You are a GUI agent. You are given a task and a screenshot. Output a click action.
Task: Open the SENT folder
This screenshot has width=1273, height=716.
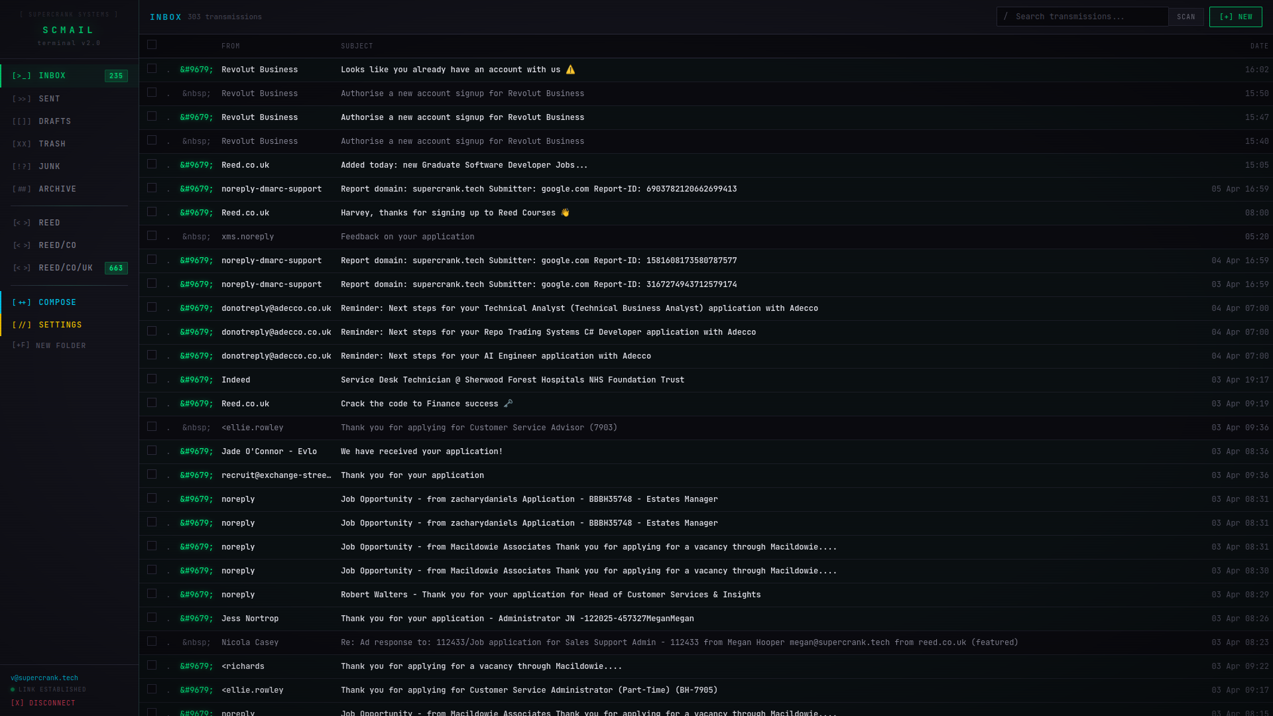click(69, 99)
